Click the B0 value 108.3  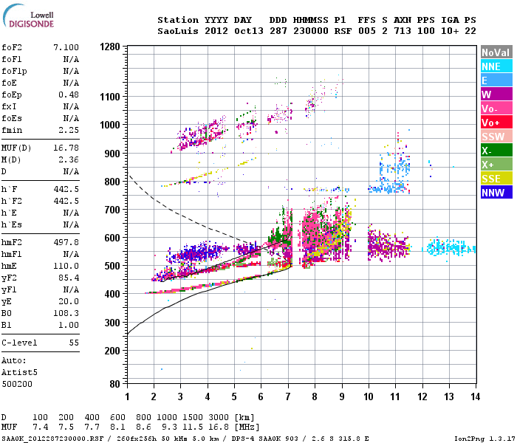66,314
